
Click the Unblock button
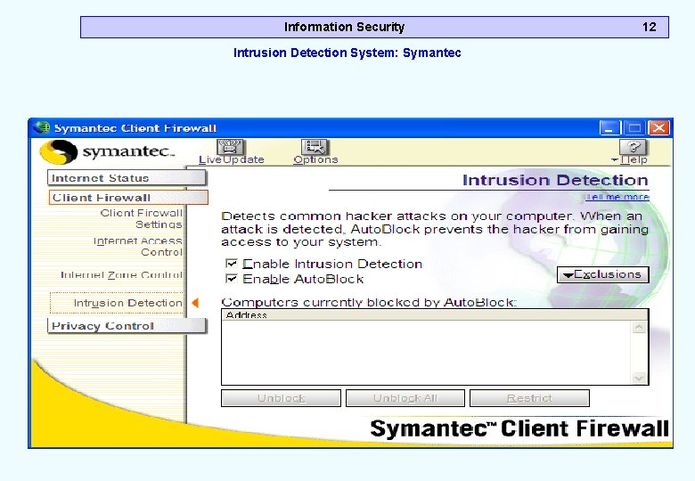point(281,398)
